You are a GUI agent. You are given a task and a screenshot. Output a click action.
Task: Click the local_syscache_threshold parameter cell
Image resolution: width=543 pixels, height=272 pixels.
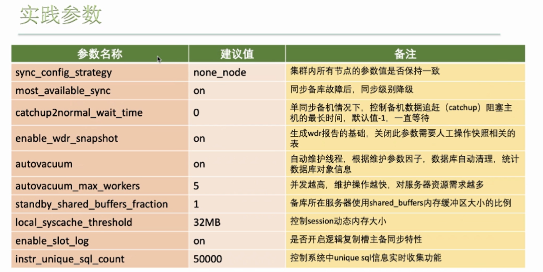pos(100,222)
